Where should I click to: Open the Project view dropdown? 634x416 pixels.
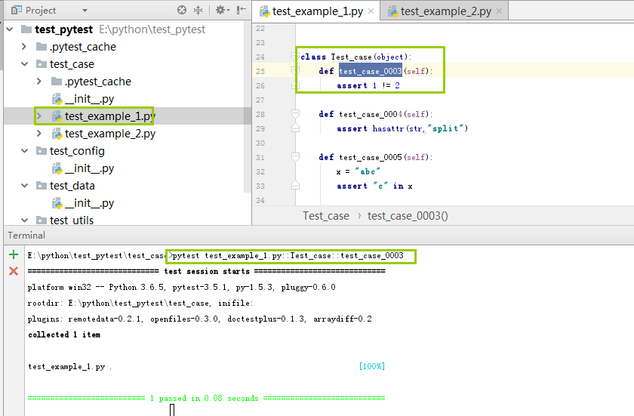pyautogui.click(x=85, y=11)
